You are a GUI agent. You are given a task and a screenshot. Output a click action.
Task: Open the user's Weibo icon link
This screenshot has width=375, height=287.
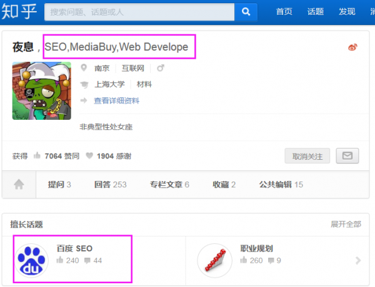(352, 47)
